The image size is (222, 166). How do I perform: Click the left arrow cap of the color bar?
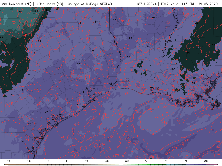pos(6,165)
